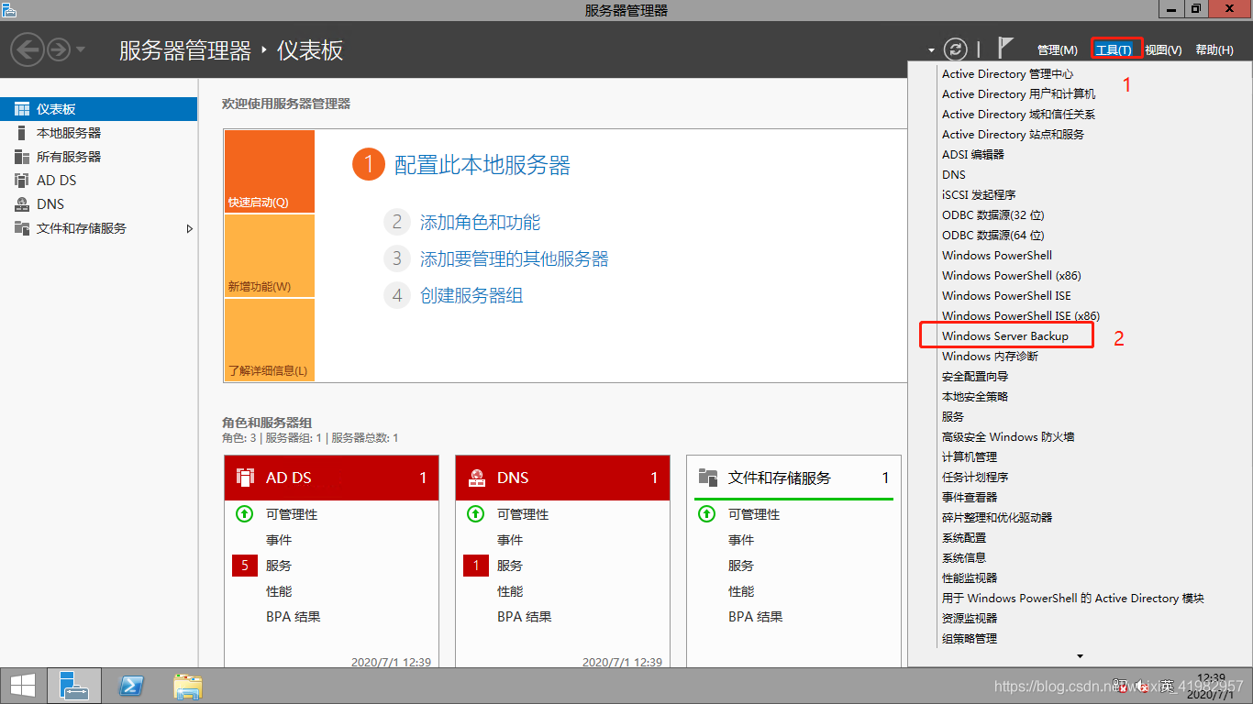1253x704 pixels.
Task: Open Active Directory 站点和服务
Action: pyautogui.click(x=1013, y=135)
